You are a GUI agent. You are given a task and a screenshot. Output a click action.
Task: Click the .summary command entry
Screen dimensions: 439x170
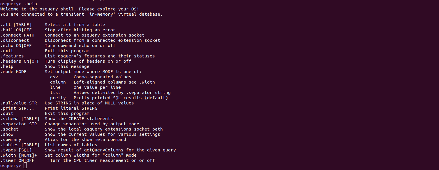[11, 140]
